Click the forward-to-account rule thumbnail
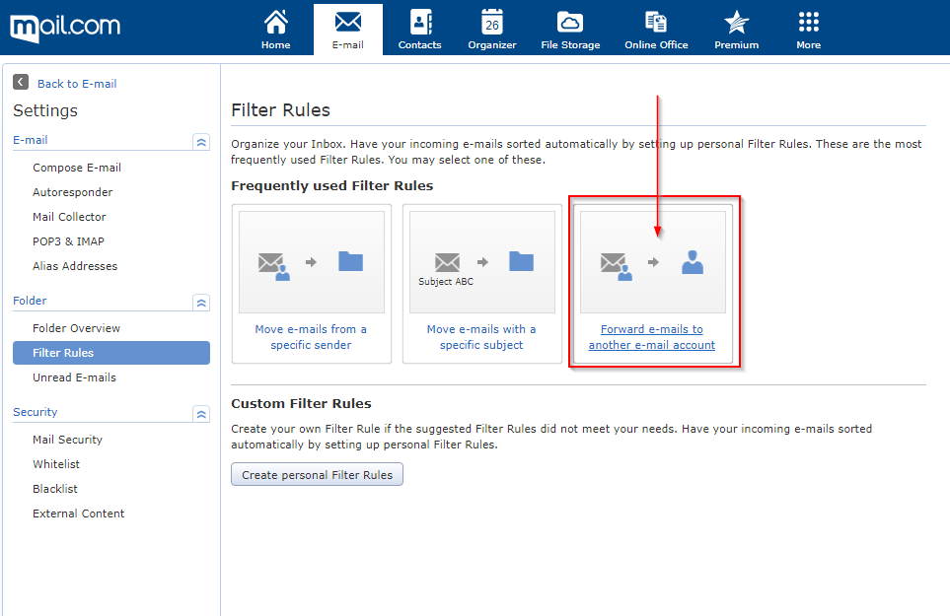Image resolution: width=950 pixels, height=616 pixels. pos(653,262)
